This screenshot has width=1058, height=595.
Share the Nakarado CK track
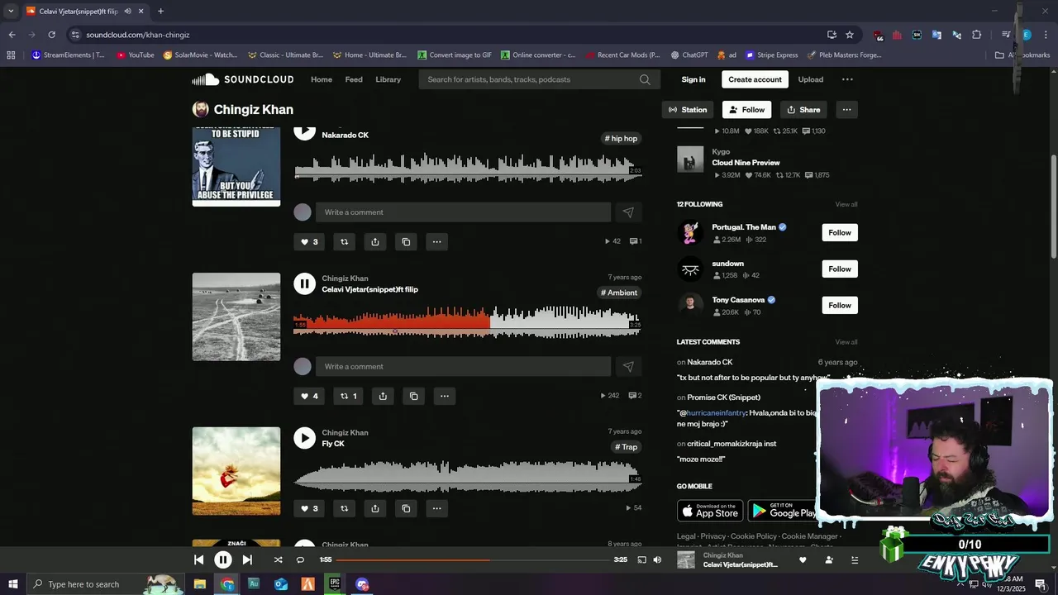click(375, 242)
